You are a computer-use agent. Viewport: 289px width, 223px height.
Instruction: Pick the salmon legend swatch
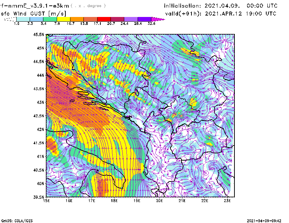91,19
